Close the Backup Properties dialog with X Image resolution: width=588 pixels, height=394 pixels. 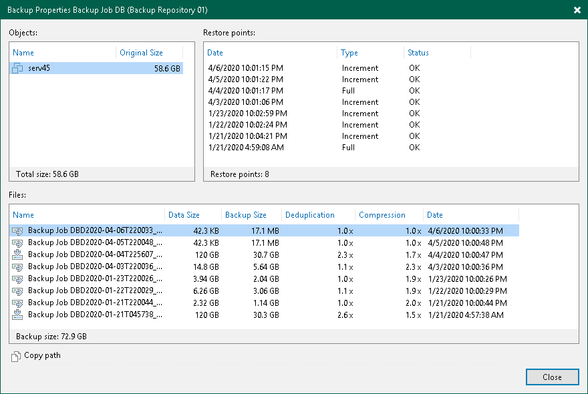pos(577,10)
